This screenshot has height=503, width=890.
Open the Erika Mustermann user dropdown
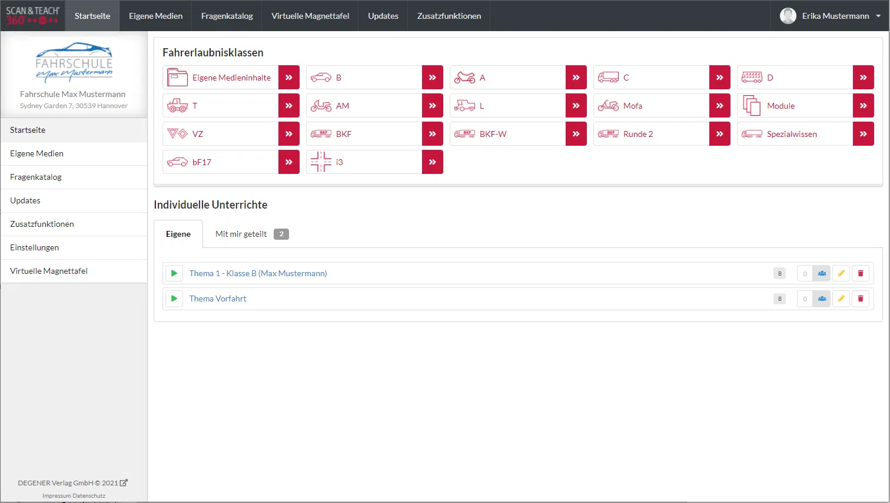(x=830, y=16)
